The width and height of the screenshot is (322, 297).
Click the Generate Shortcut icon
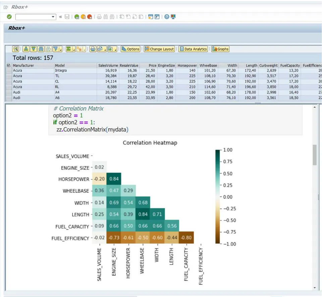click(157, 17)
